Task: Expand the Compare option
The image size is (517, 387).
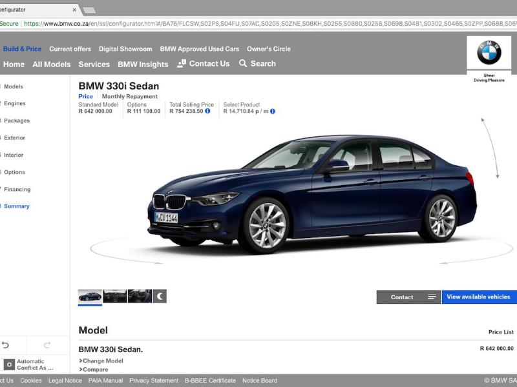Action: tap(94, 370)
